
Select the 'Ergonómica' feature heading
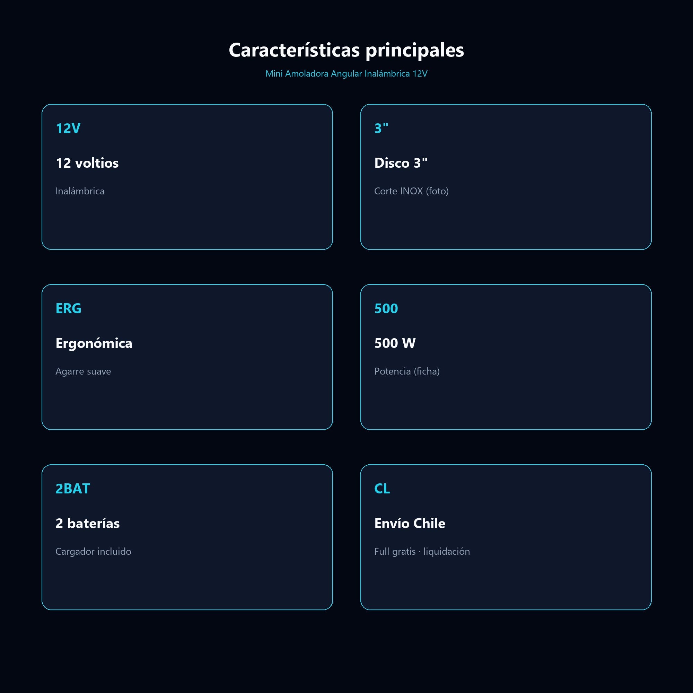pos(94,343)
